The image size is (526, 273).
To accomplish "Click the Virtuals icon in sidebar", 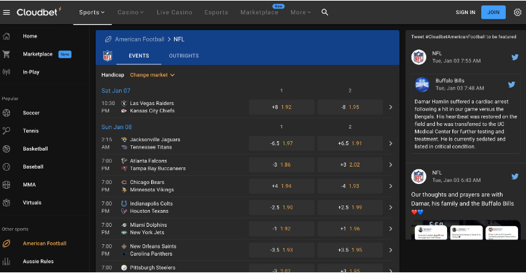I will [x=7, y=203].
